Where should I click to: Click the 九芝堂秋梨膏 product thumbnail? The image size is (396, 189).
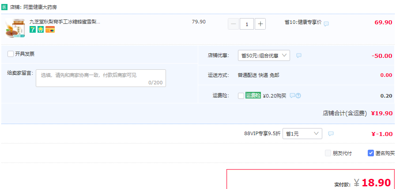click(15, 29)
